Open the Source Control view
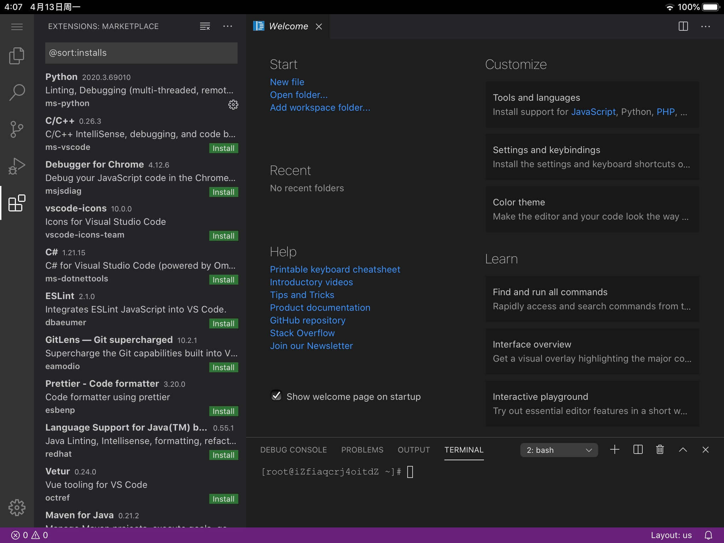Viewport: 724px width, 543px height. tap(17, 129)
